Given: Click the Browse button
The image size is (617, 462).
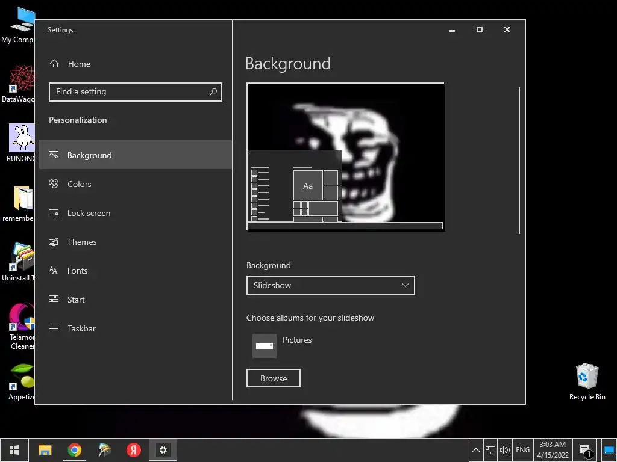Looking at the screenshot, I should click(x=274, y=378).
